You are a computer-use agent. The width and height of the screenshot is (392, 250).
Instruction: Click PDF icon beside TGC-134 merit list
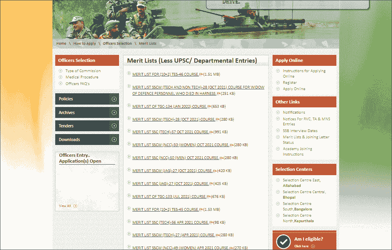[209, 106]
